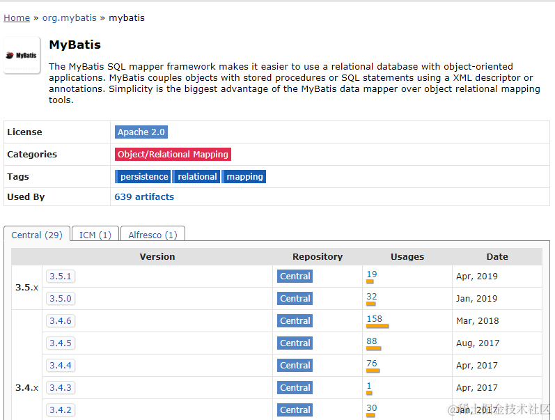
Task: Click the mybatis breadcrumb text
Action: coord(127,17)
